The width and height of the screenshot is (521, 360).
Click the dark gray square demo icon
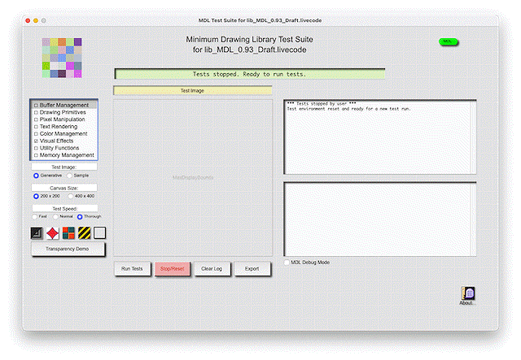tap(37, 233)
